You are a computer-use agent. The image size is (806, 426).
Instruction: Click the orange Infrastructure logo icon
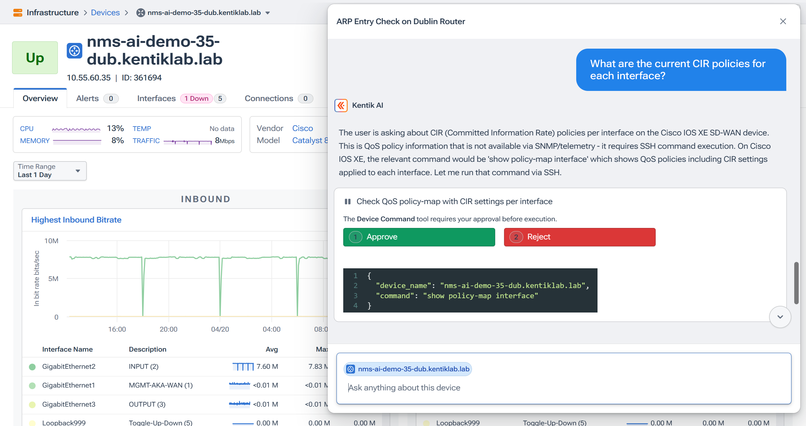click(x=18, y=12)
